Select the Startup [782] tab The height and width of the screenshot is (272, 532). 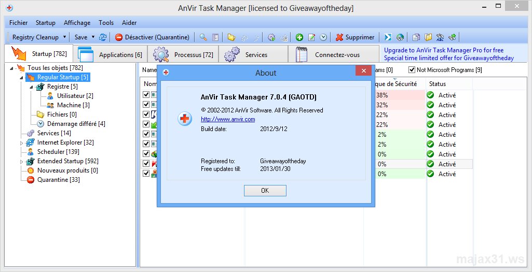pyautogui.click(x=39, y=53)
